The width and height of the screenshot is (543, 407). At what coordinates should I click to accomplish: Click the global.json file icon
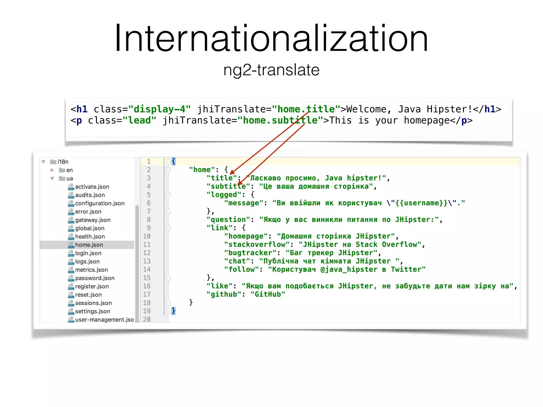coord(71,228)
